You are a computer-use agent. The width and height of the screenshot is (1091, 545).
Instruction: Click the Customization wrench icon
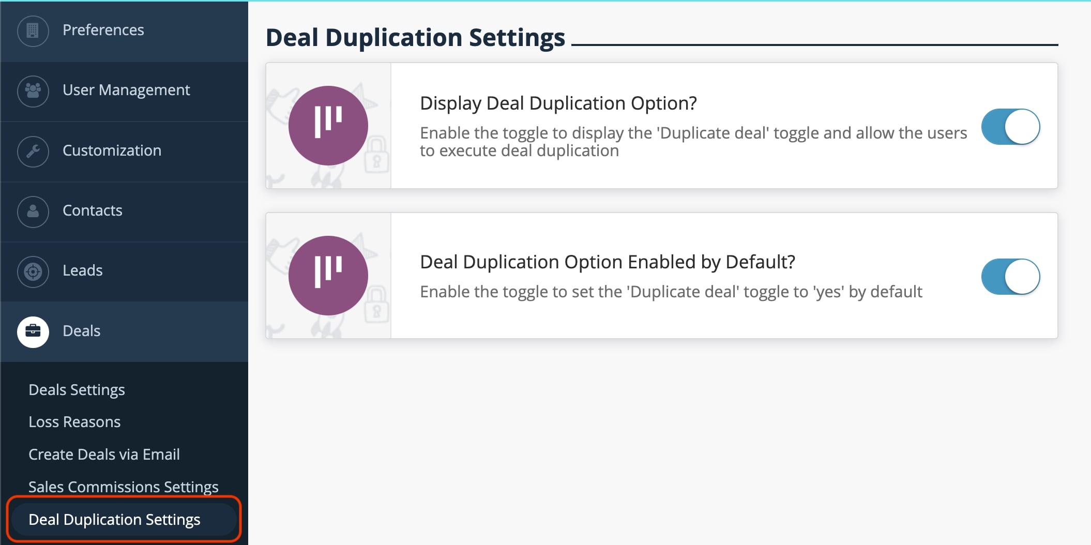33,151
